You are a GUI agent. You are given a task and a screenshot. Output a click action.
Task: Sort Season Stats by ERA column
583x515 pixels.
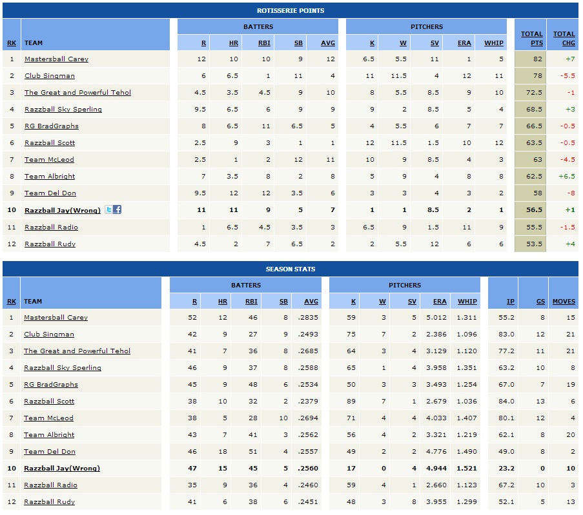[440, 302]
